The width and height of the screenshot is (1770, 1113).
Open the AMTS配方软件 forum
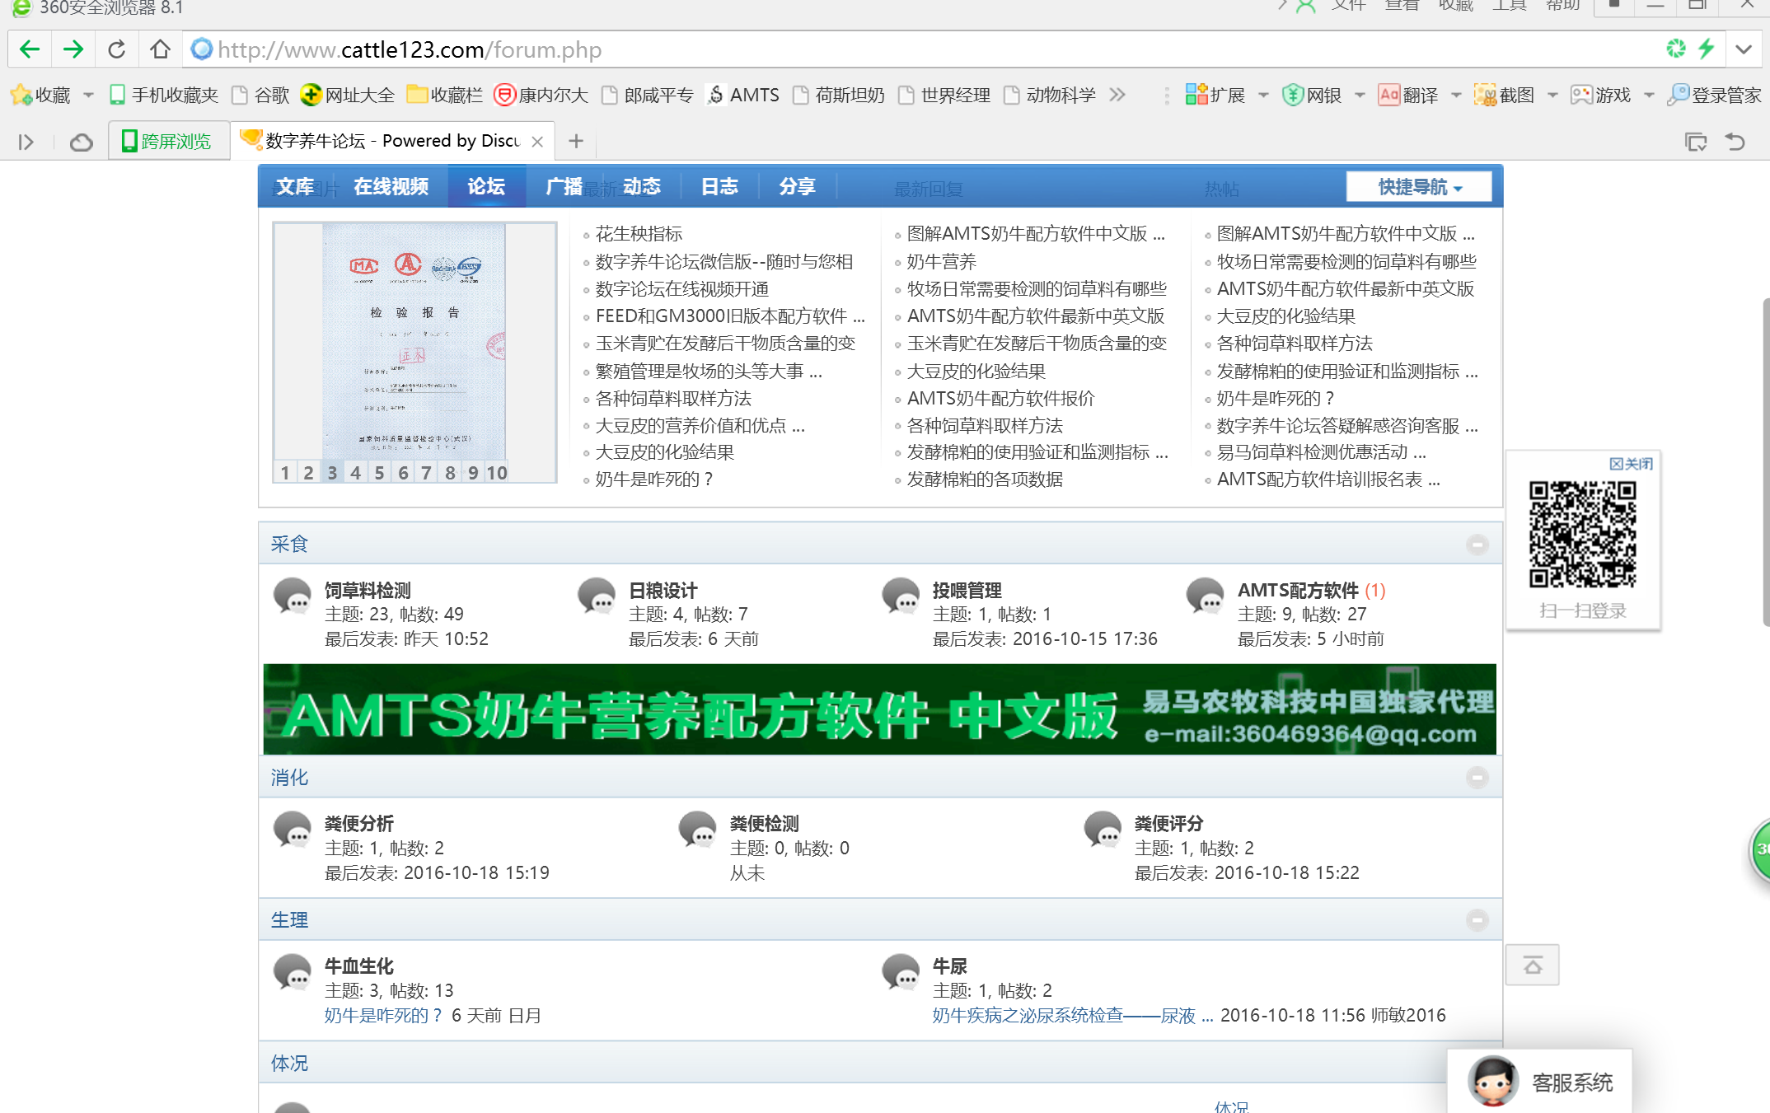pos(1298,591)
